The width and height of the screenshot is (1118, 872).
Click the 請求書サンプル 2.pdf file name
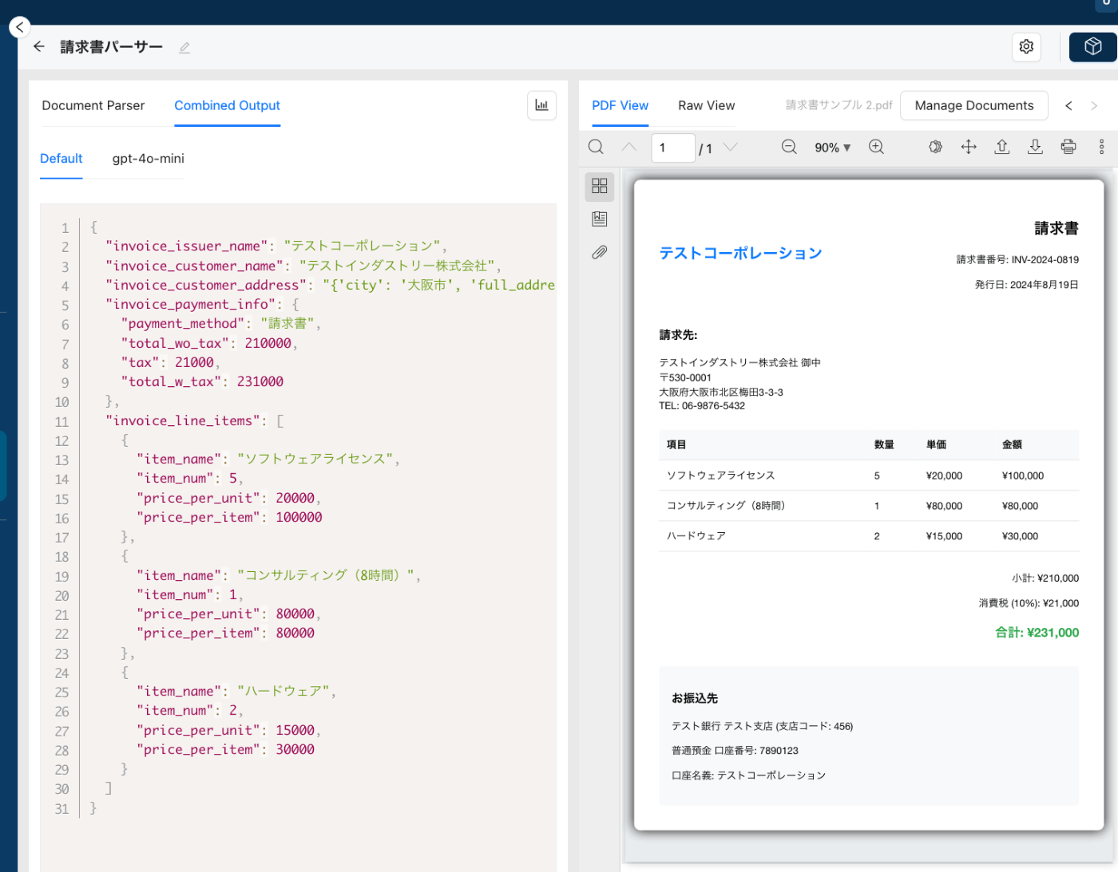(x=839, y=105)
